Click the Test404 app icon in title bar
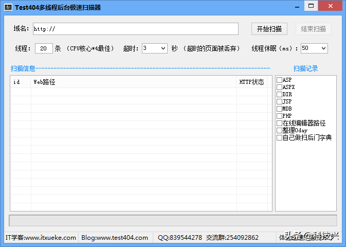This screenshot has width=346, height=247. 8,7
